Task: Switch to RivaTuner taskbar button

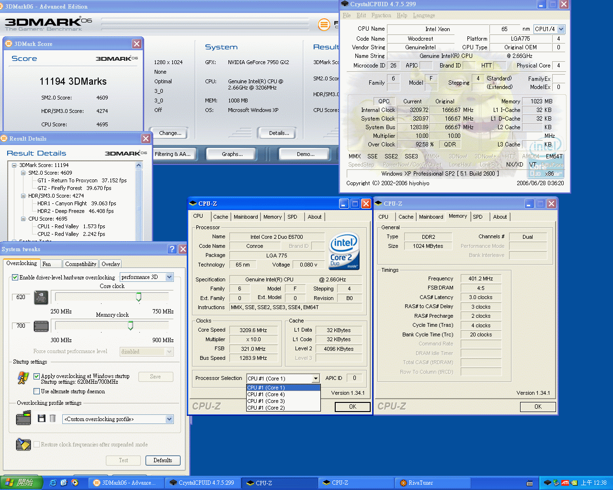Action: 433,483
